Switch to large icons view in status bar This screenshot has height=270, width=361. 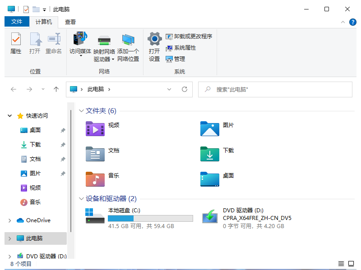point(351,264)
